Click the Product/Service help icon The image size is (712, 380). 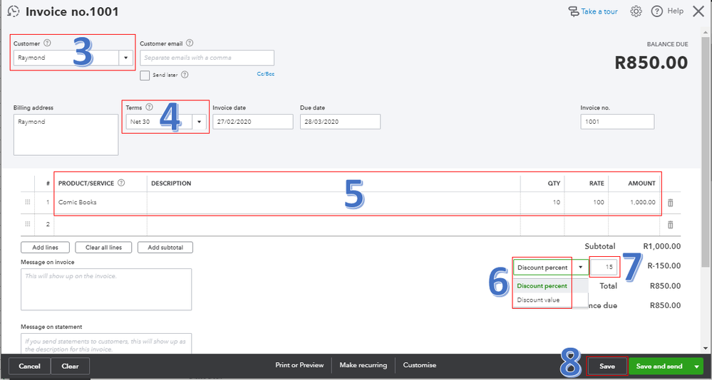(120, 183)
